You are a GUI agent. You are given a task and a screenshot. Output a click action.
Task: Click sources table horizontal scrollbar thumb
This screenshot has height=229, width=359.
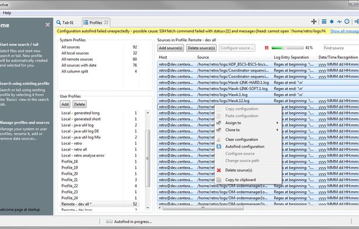click(x=203, y=207)
